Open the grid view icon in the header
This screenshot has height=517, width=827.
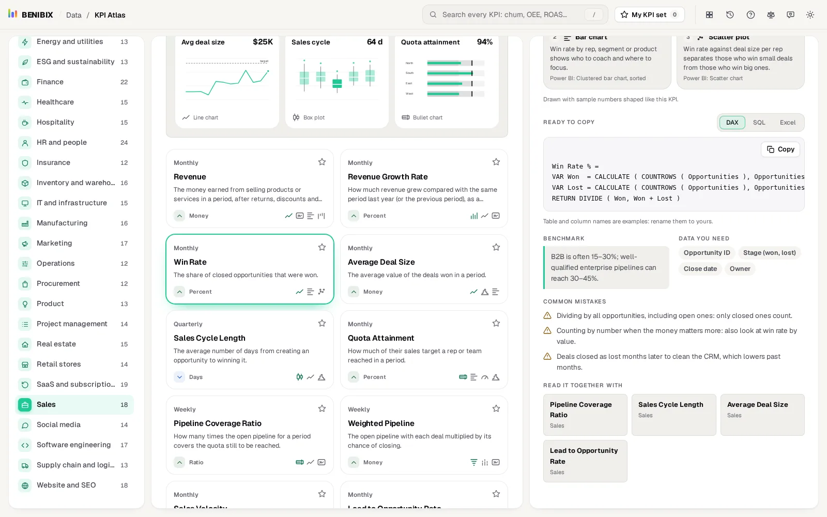(710, 15)
